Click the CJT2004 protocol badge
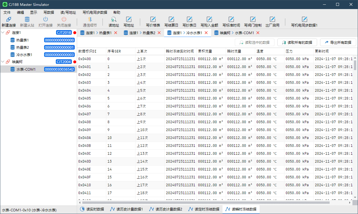The image size is (358, 214). tap(64, 62)
